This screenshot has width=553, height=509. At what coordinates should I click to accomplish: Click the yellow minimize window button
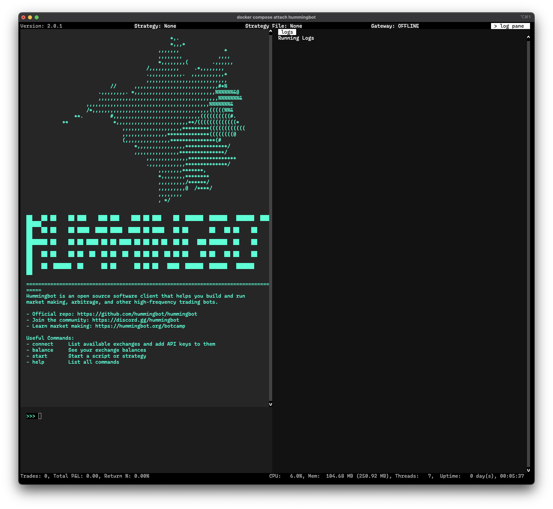pyautogui.click(x=30, y=17)
